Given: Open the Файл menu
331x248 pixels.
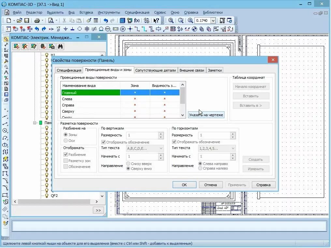Looking at the screenshot, I should [x=17, y=12].
